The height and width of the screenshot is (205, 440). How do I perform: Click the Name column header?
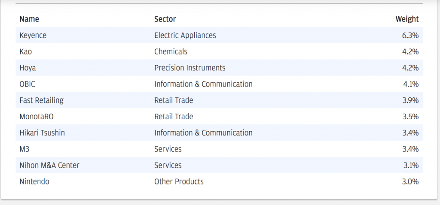(x=29, y=19)
